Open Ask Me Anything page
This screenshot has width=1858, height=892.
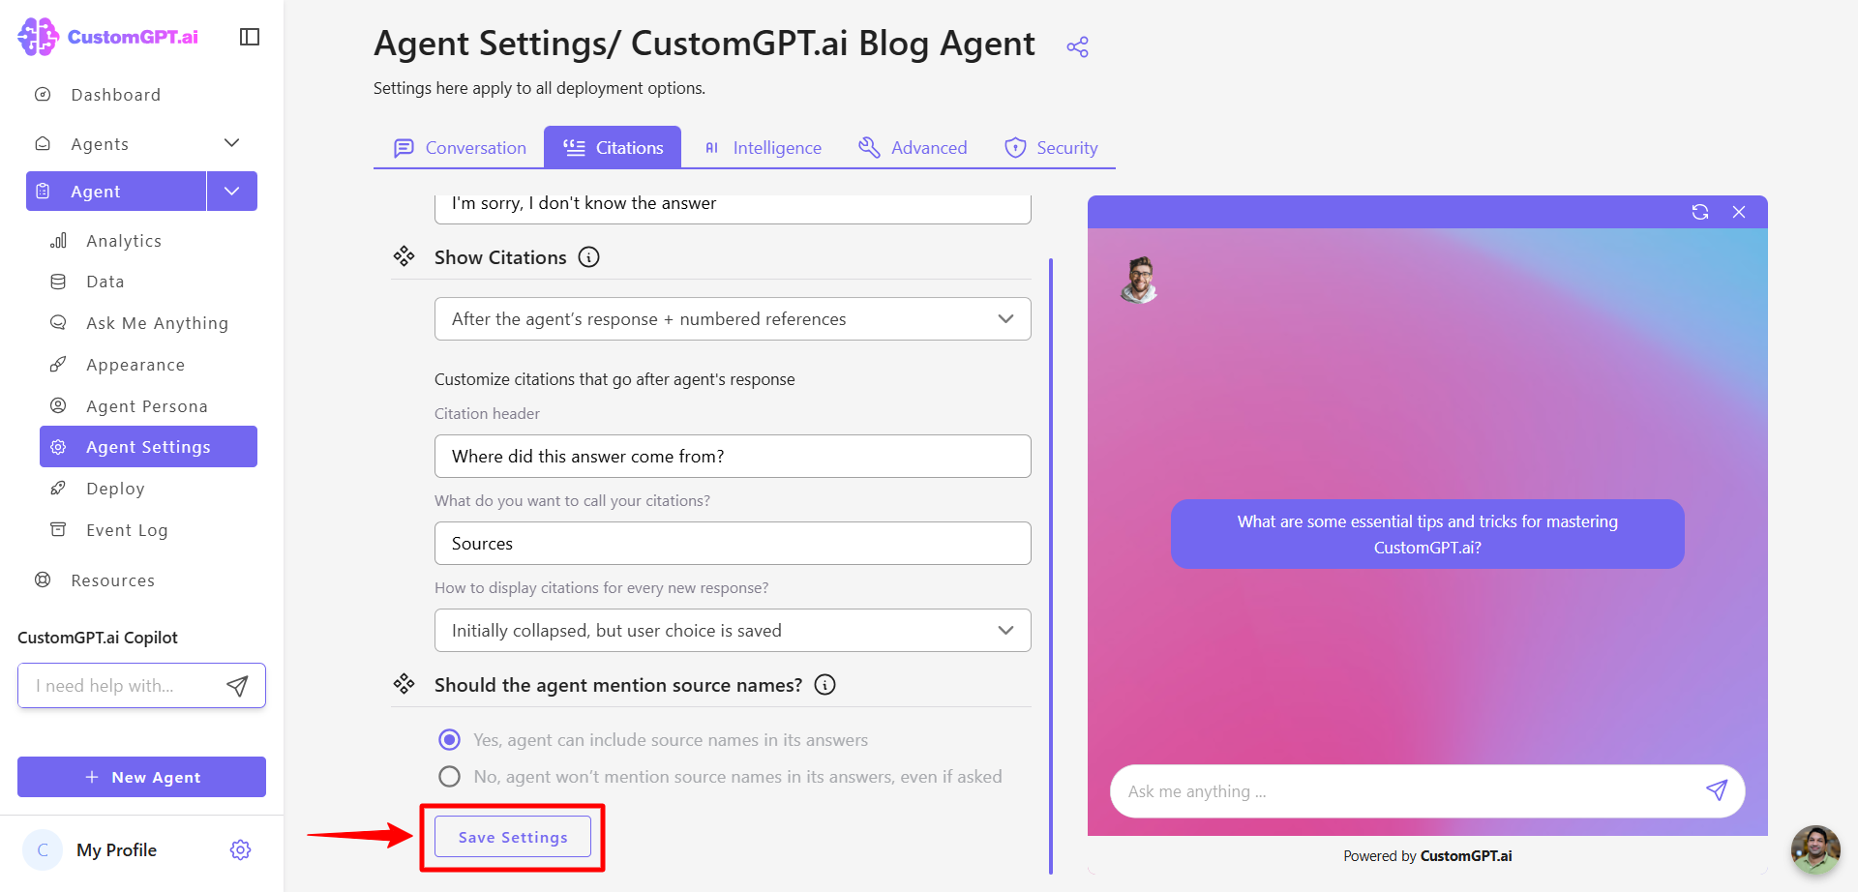[x=157, y=323]
